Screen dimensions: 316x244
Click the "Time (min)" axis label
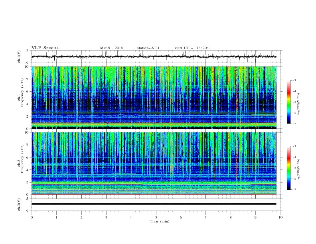[x=160, y=221]
